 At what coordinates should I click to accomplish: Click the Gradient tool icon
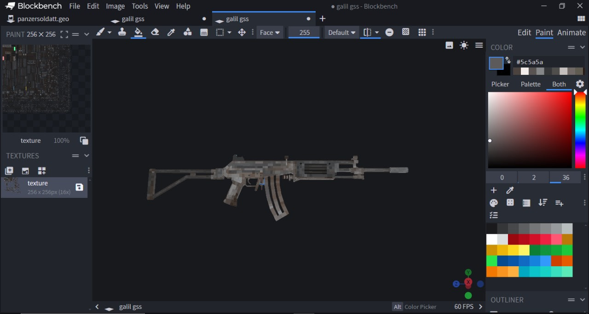[204, 32]
